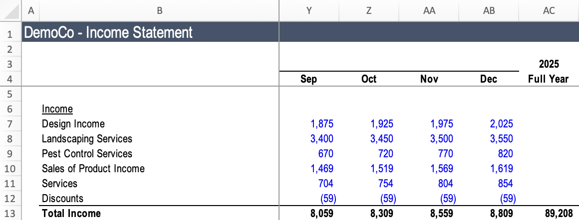Viewport: 579px width, 220px height.
Task: Select column AA header
Action: pos(429,10)
